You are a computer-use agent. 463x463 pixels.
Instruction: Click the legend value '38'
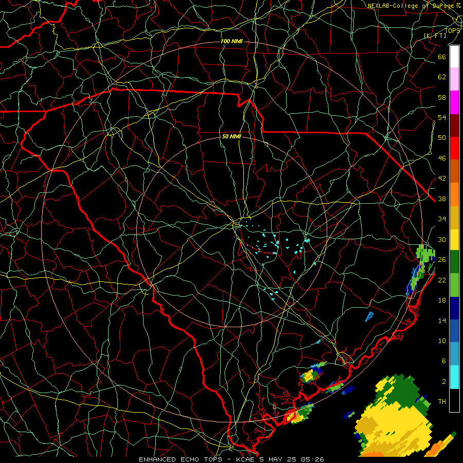[442, 199]
